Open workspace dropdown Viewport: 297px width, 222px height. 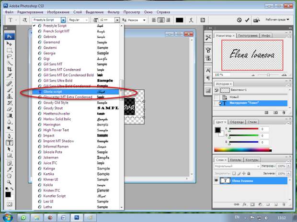point(277,20)
